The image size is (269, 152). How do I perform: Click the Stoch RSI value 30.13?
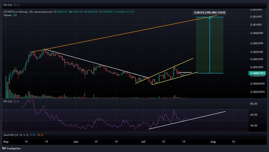point(40,135)
